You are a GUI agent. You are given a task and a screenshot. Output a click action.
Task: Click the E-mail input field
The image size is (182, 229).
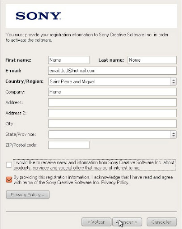[x=112, y=71]
